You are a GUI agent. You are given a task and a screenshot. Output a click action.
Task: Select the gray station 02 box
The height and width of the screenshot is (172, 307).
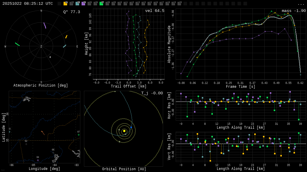(x=71, y=4)
